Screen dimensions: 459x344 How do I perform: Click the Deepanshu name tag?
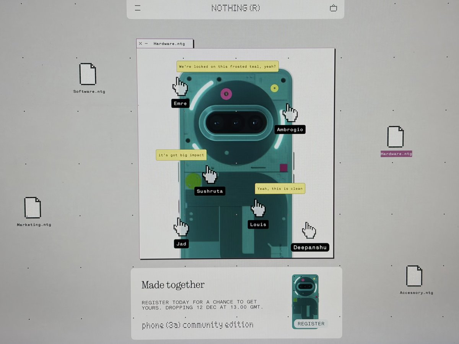click(310, 247)
